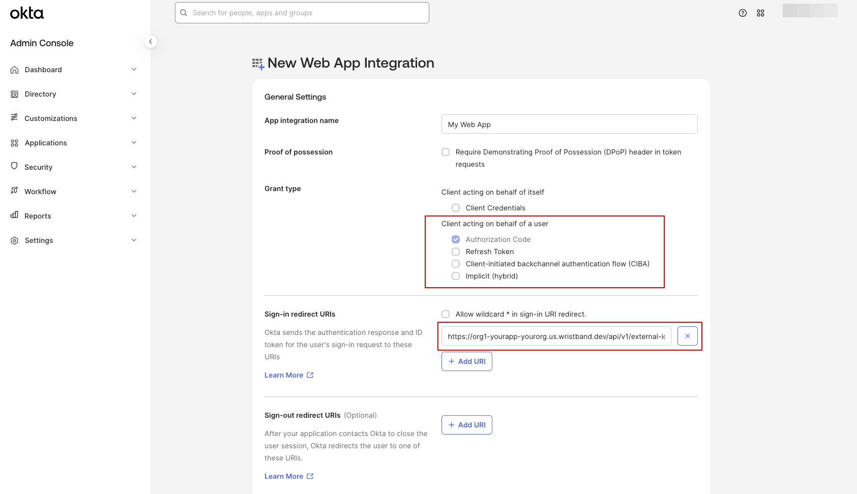Click the sign-in redirect URI text field
The image size is (857, 494).
click(556, 336)
